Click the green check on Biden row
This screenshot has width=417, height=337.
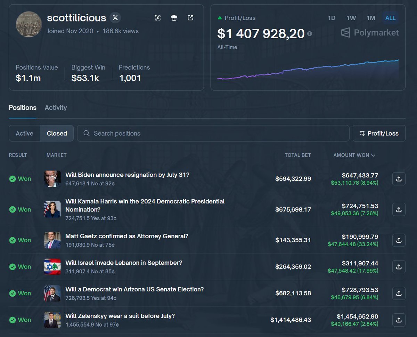click(13, 179)
